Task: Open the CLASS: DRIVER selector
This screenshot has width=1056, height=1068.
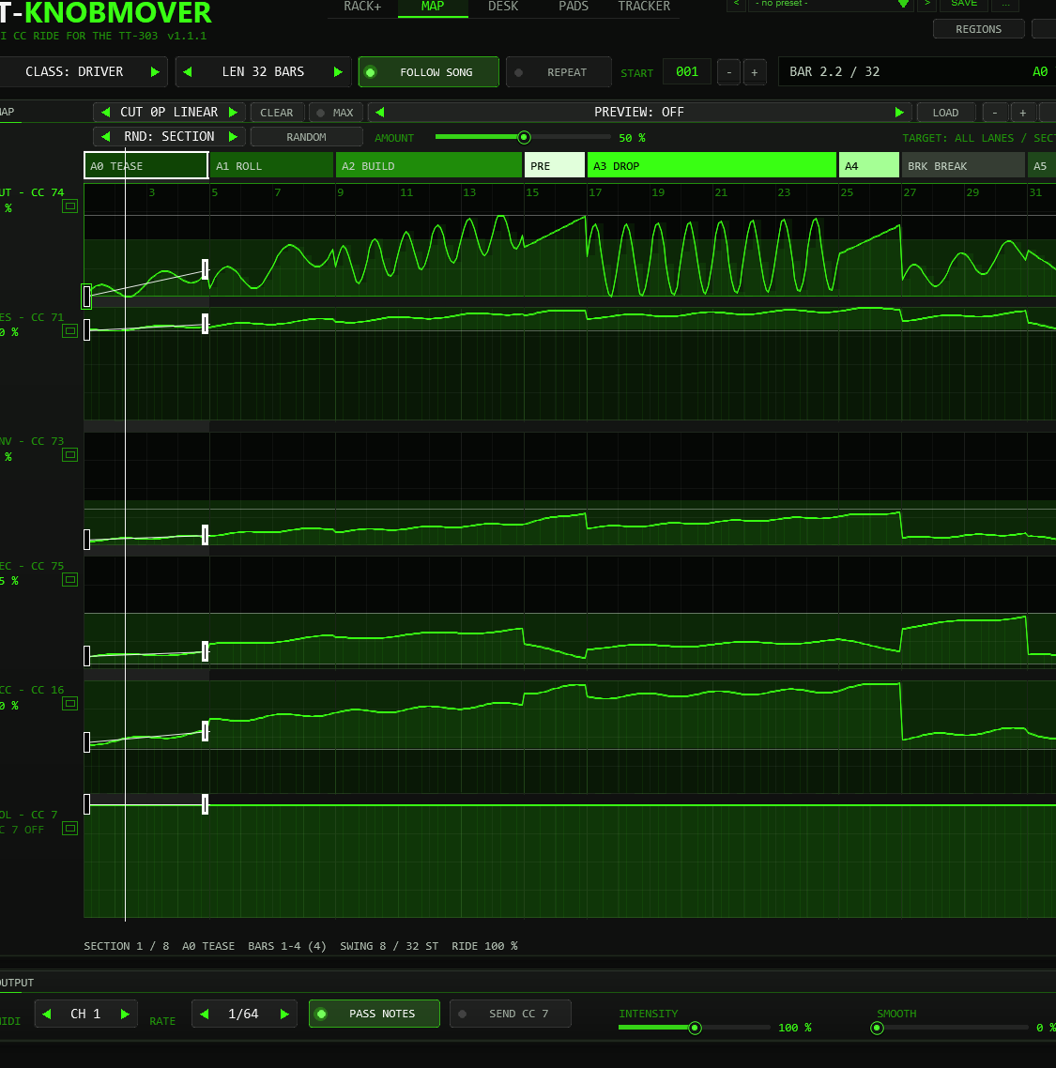Action: coord(74,71)
